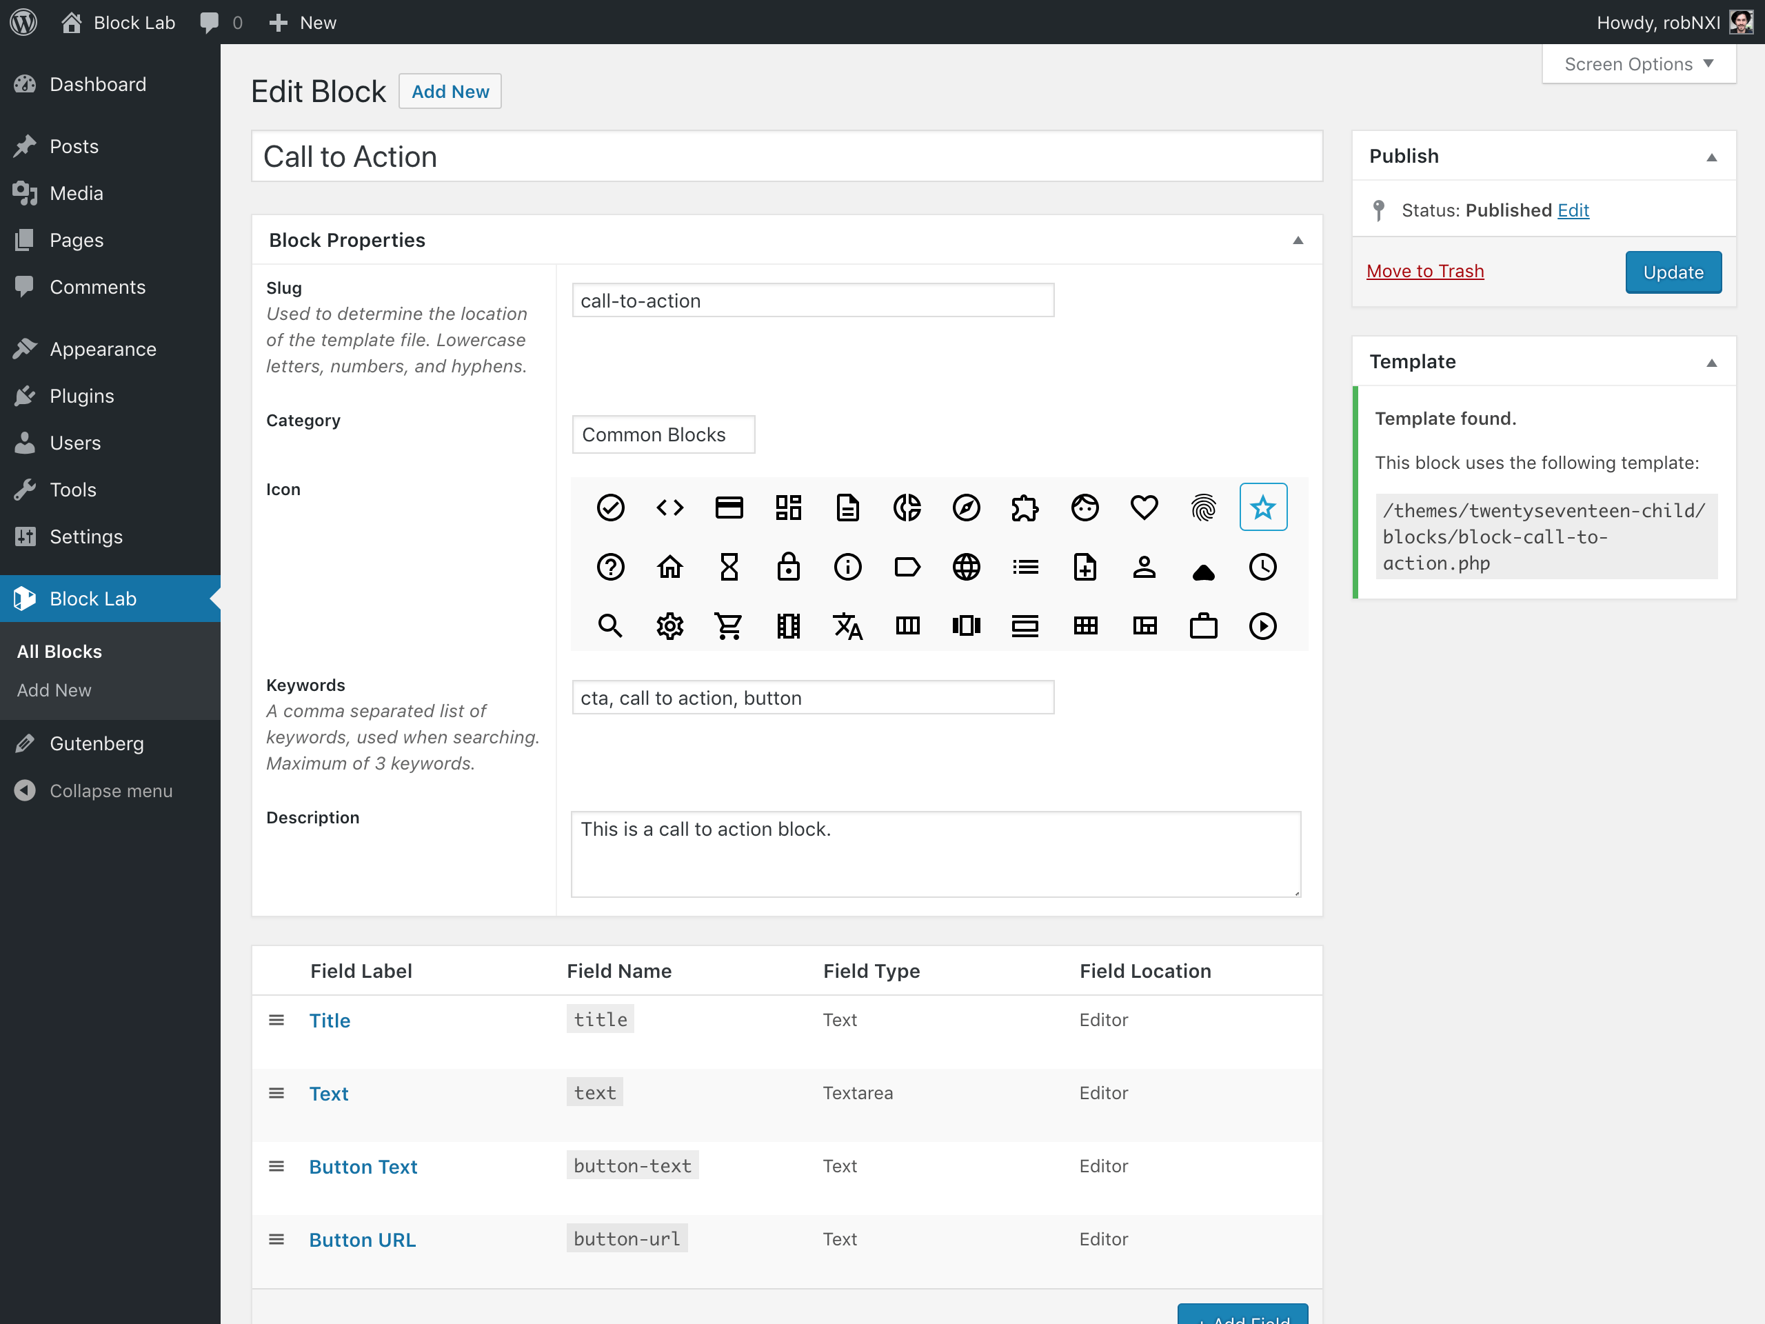The width and height of the screenshot is (1765, 1324).
Task: Choose the shopping cart block icon
Action: 729,625
